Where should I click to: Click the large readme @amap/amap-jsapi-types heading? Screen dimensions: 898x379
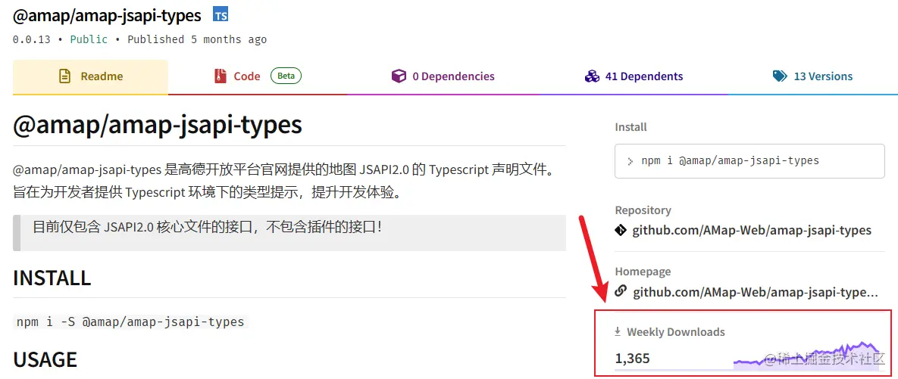coord(158,124)
